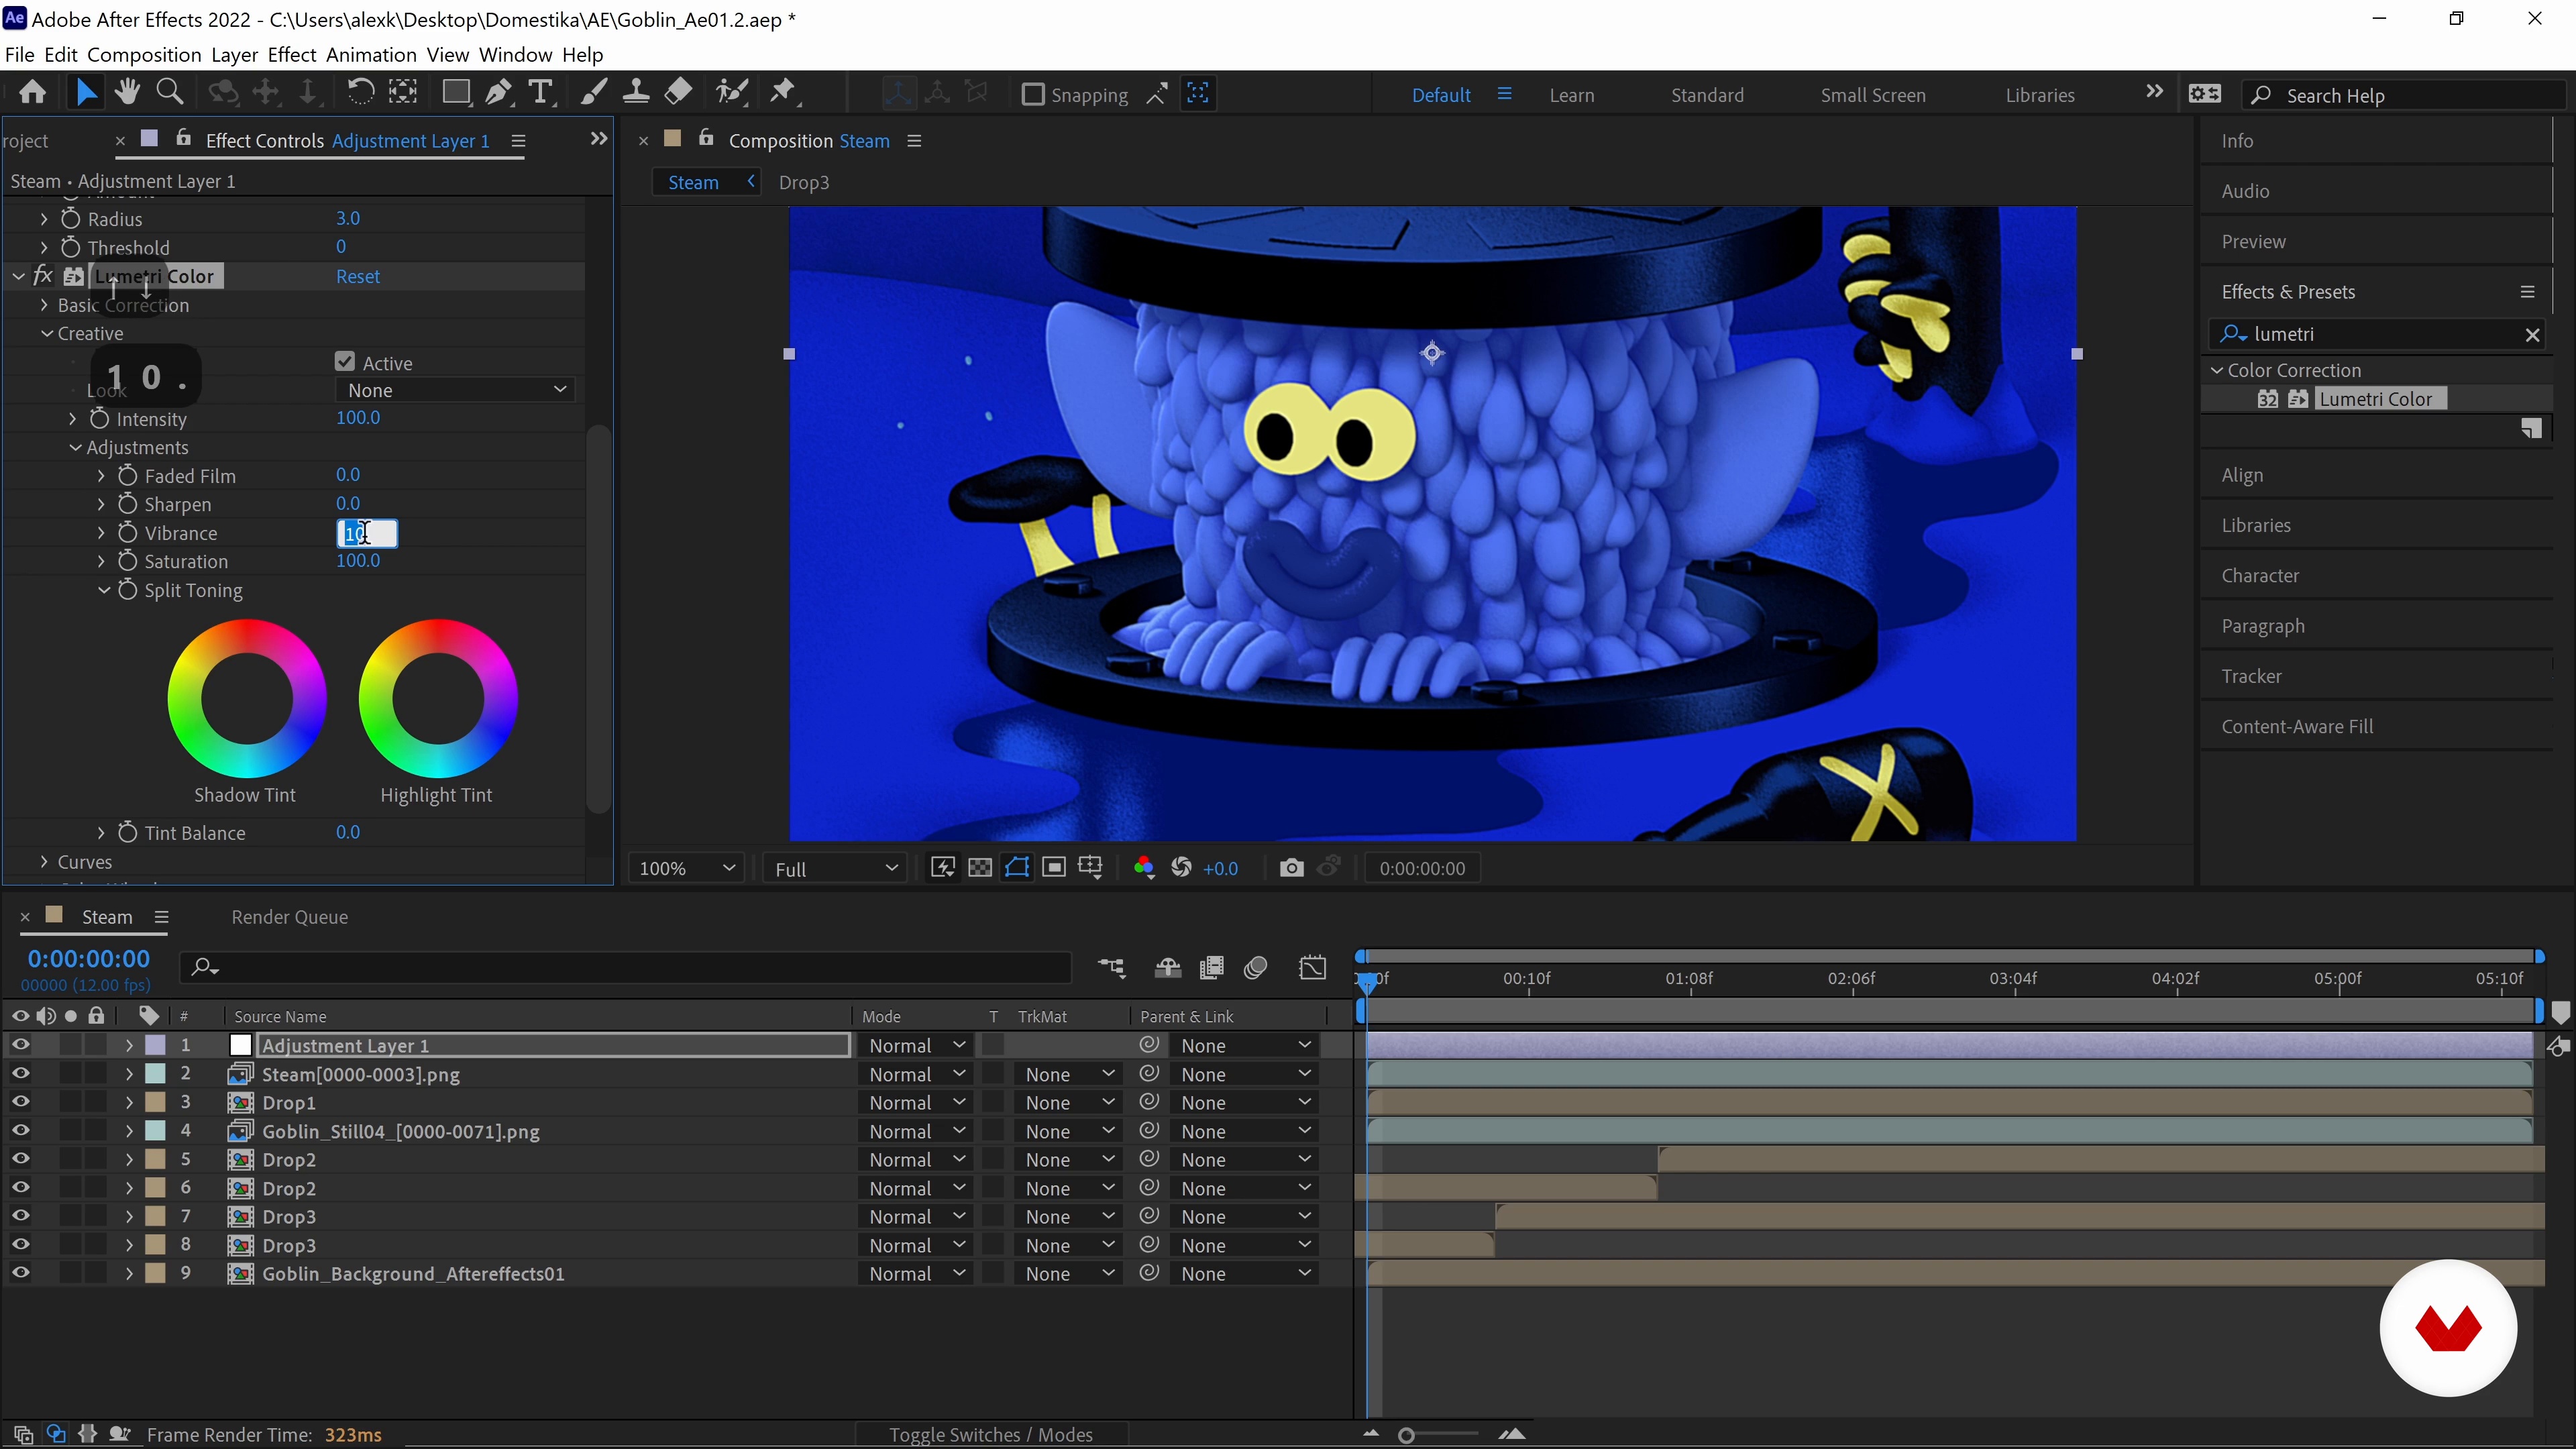
Task: Select the Roto Brush tool
Action: [732, 93]
